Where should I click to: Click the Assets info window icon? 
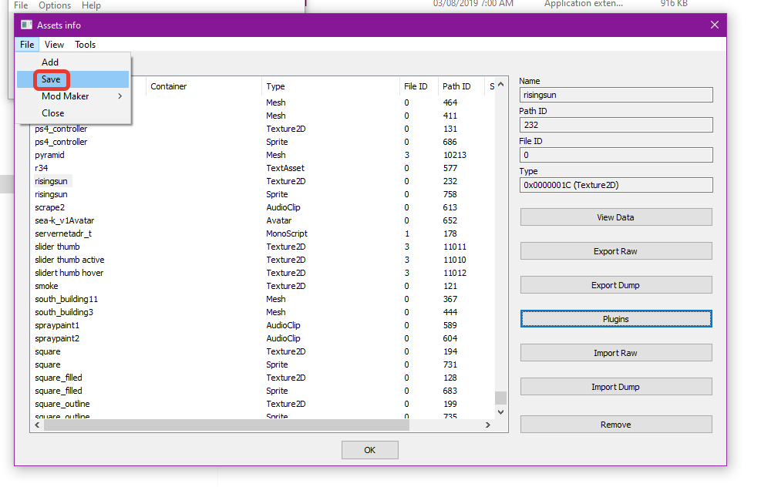(x=26, y=25)
